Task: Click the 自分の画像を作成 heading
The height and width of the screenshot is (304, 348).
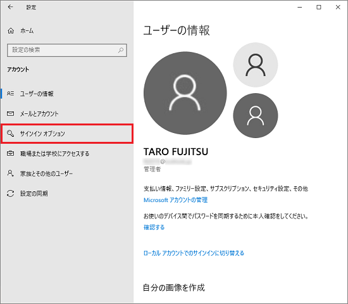Action: click(174, 288)
